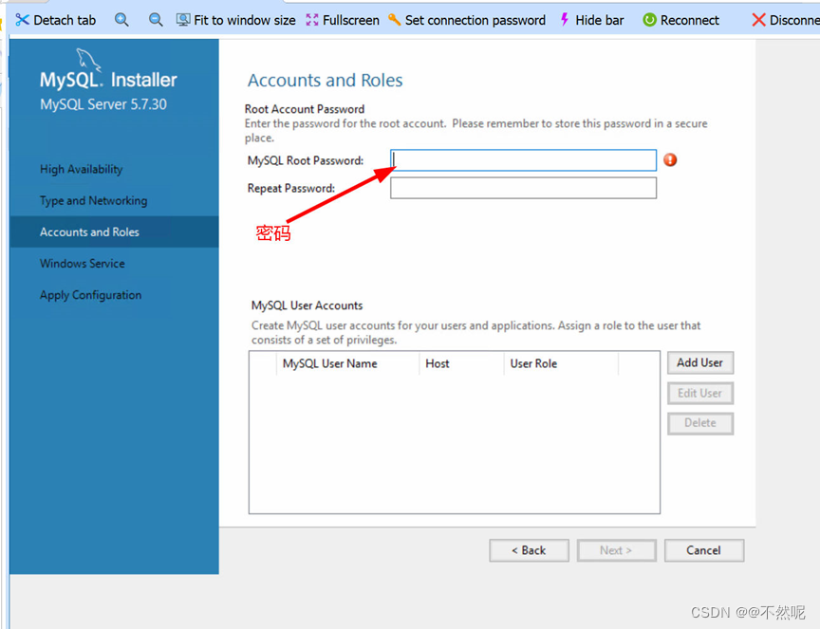
Task: Click the Hide bar lightning icon
Action: coord(565,20)
